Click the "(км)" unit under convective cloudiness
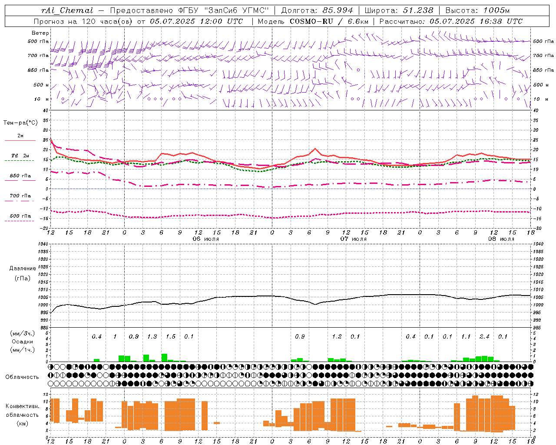This screenshot has height=445, width=556. click(x=23, y=423)
